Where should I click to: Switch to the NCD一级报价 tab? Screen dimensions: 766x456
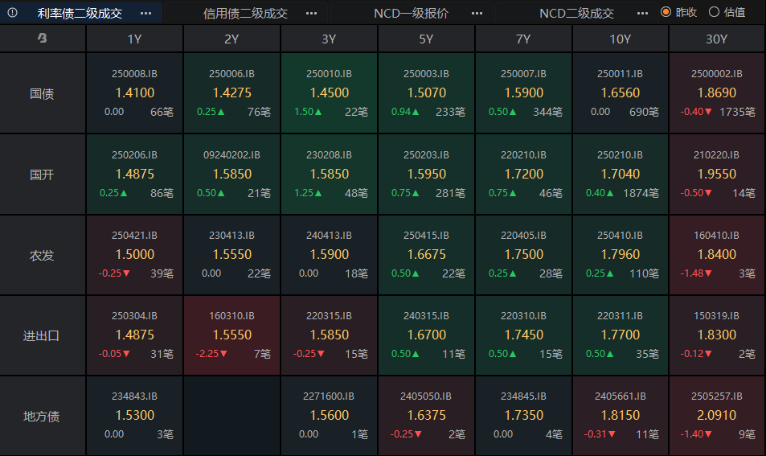click(x=411, y=13)
